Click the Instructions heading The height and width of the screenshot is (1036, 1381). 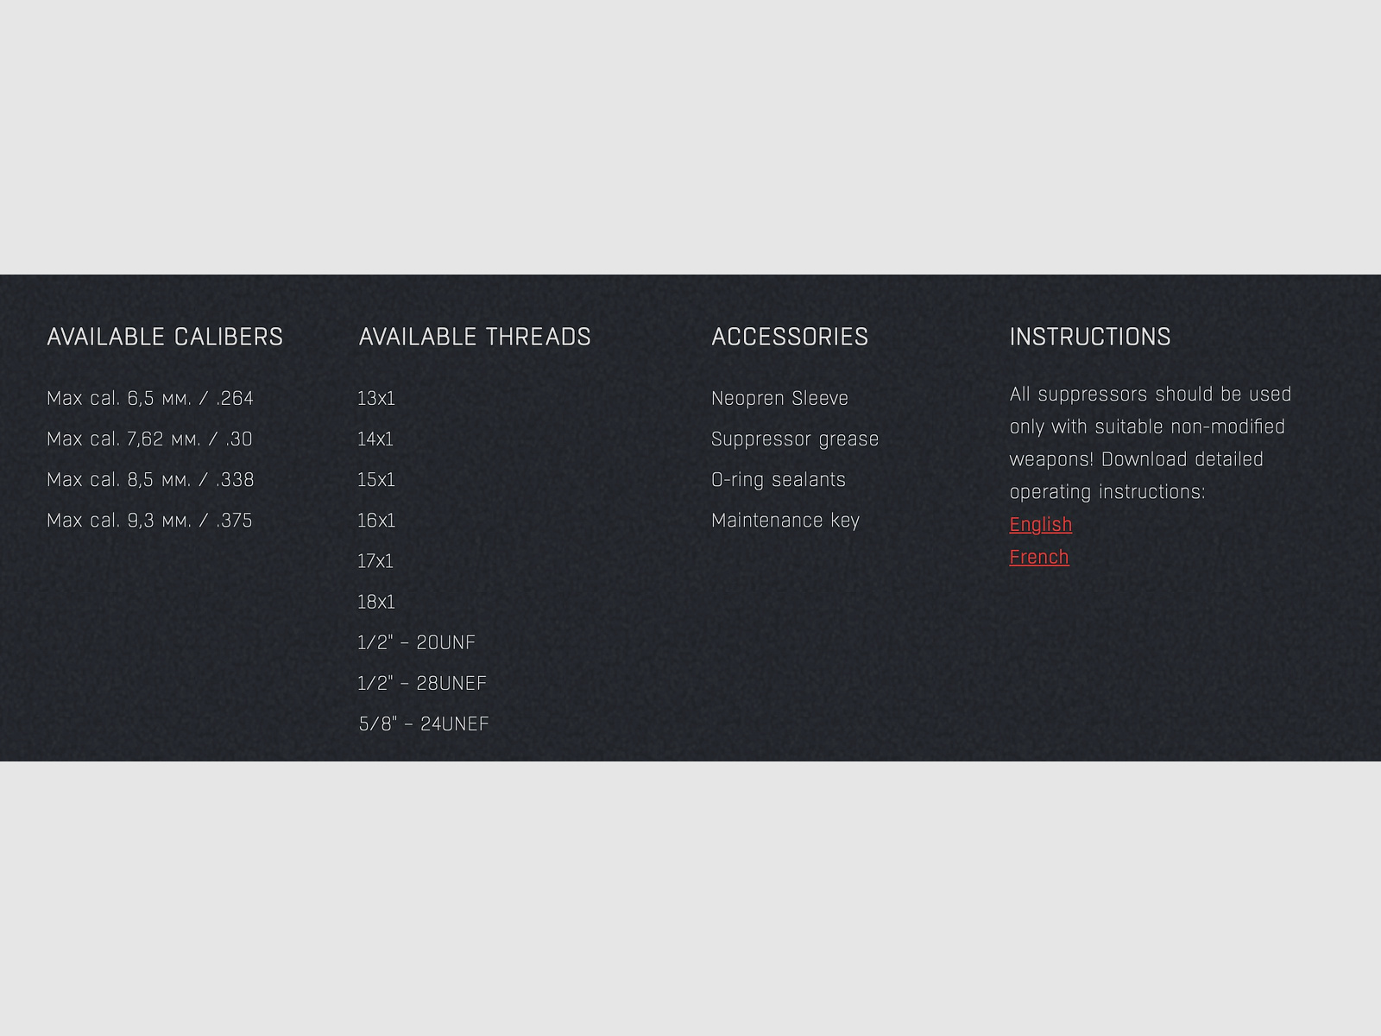point(1090,337)
